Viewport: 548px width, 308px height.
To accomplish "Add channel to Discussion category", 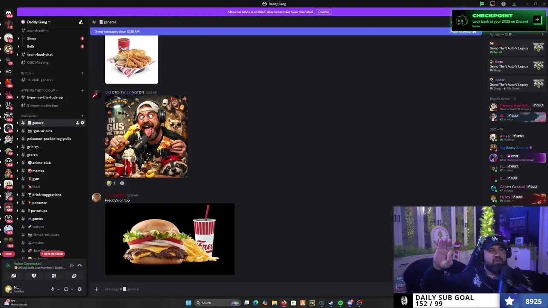I will click(x=82, y=116).
